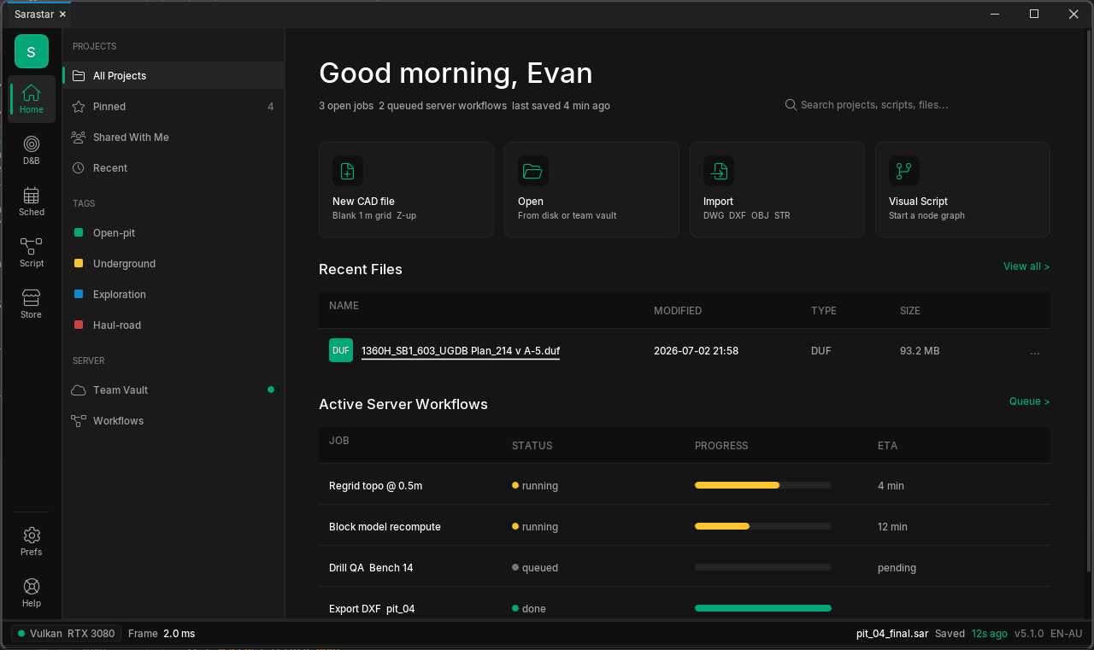This screenshot has width=1094, height=650.
Task: Click the EN-AU language label
Action: [1067, 634]
